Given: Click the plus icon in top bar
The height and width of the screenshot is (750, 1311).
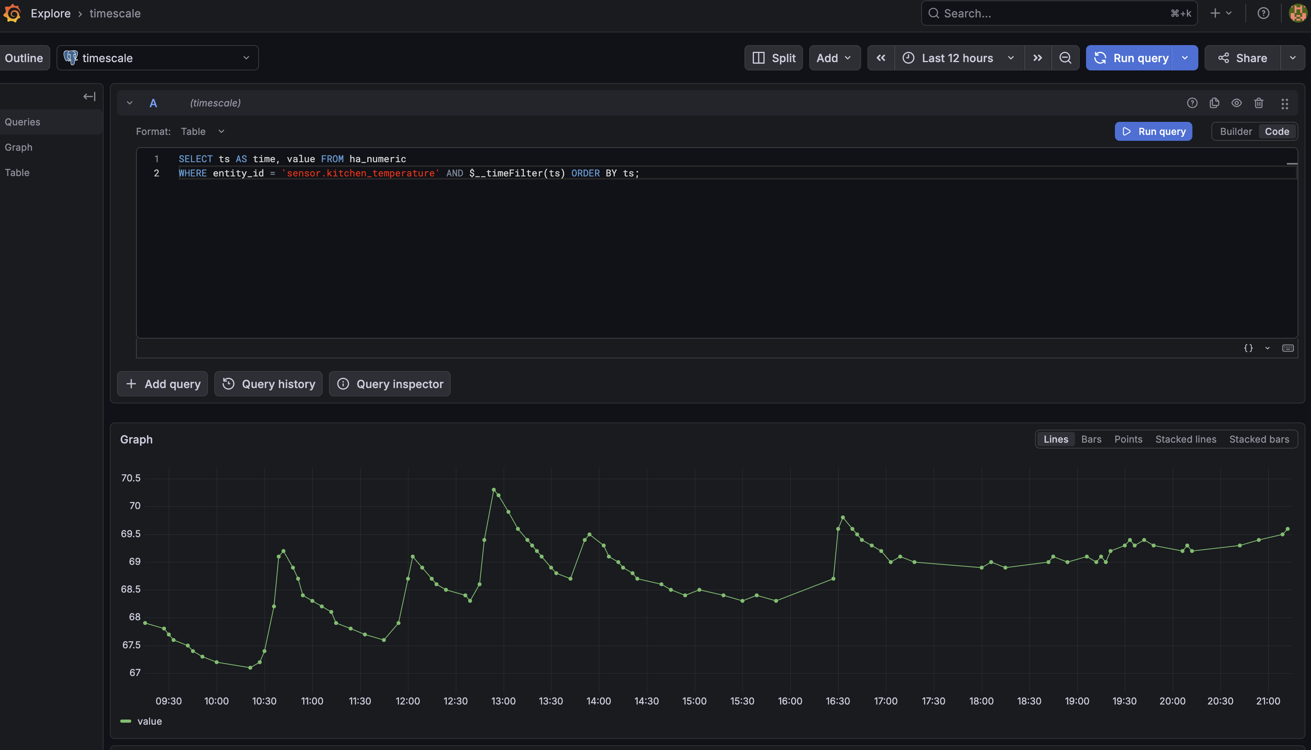Looking at the screenshot, I should pyautogui.click(x=1215, y=13).
